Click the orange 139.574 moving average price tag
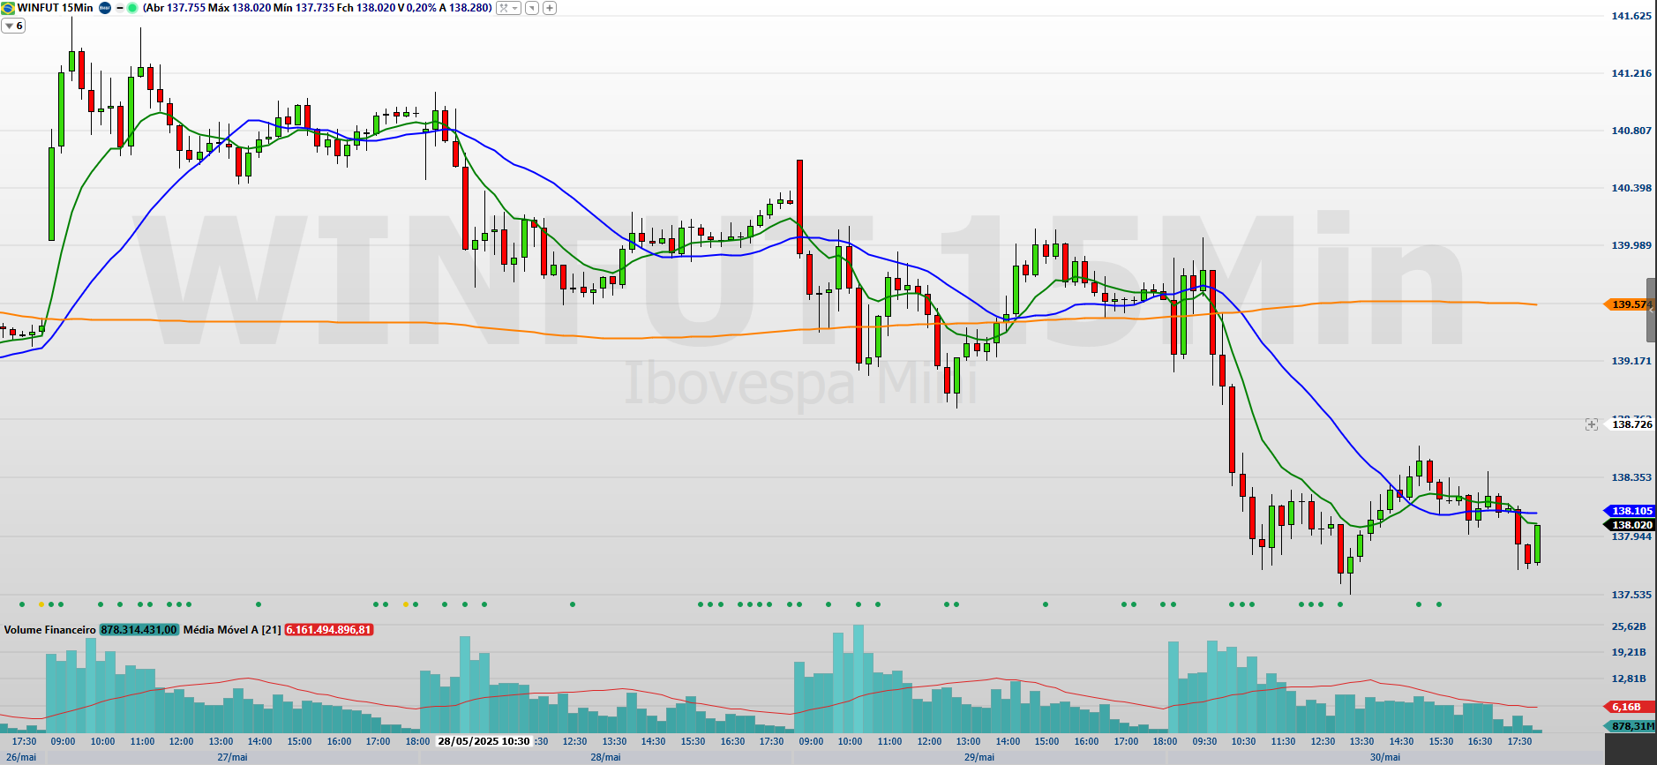 click(1628, 304)
